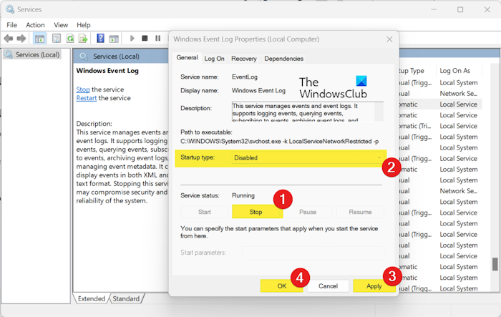Switch to the General tab
The width and height of the screenshot is (501, 317).
click(x=187, y=57)
